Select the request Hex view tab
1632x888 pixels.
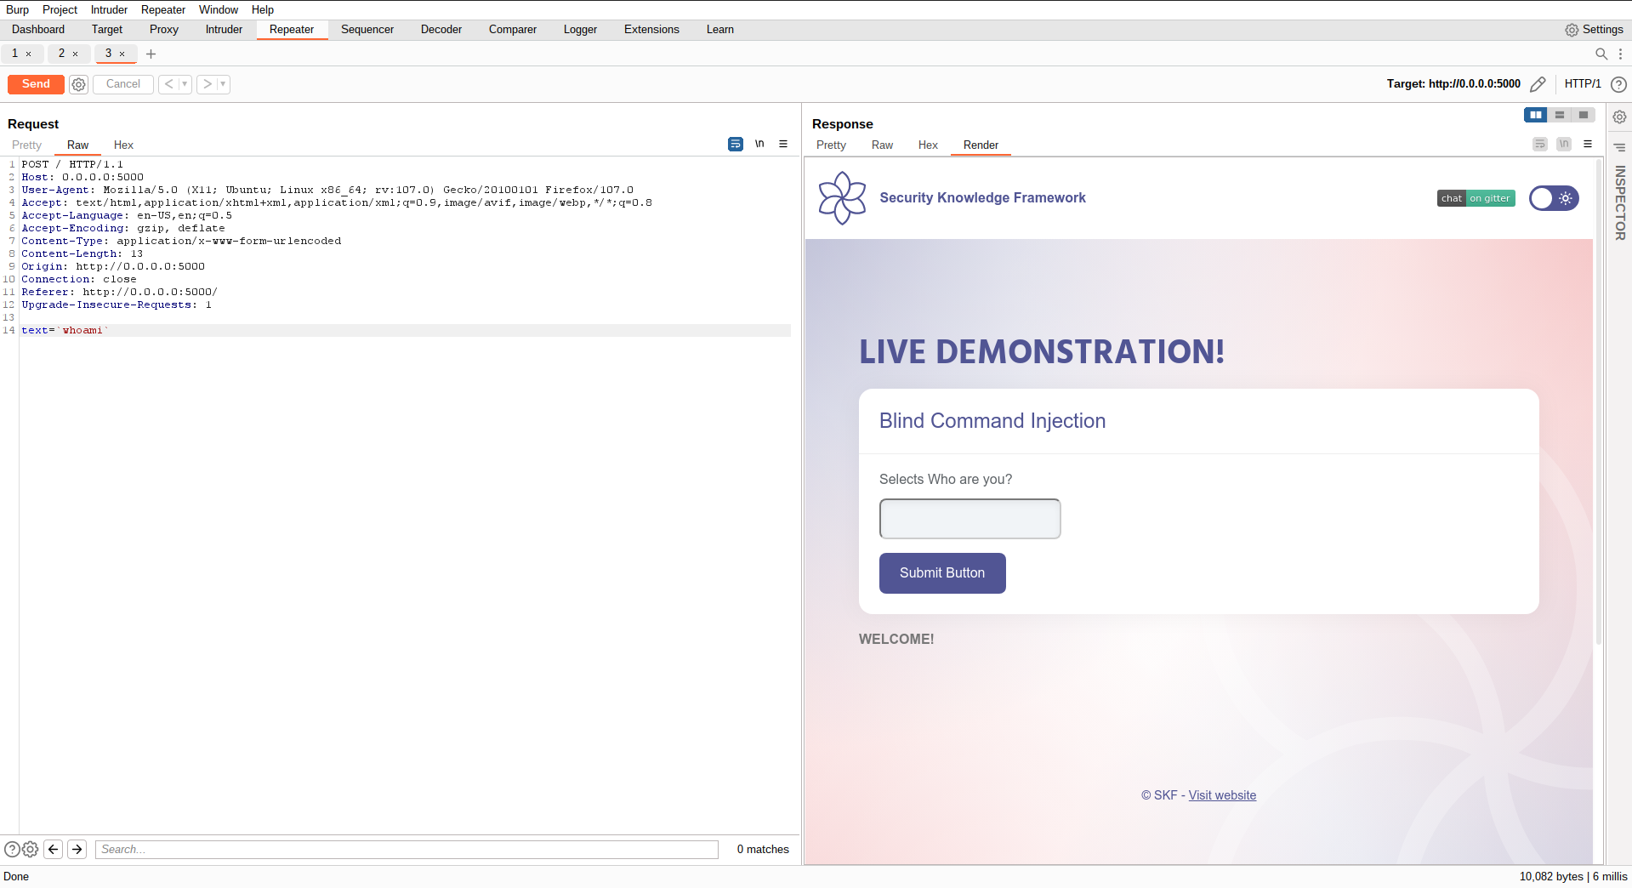pyautogui.click(x=123, y=145)
